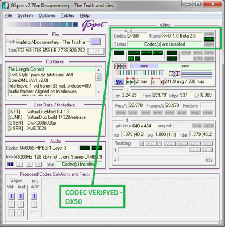This screenshot has width=225, height=227.
Task: Click GSpot Aud test button 1
Action: [x=20, y=196]
